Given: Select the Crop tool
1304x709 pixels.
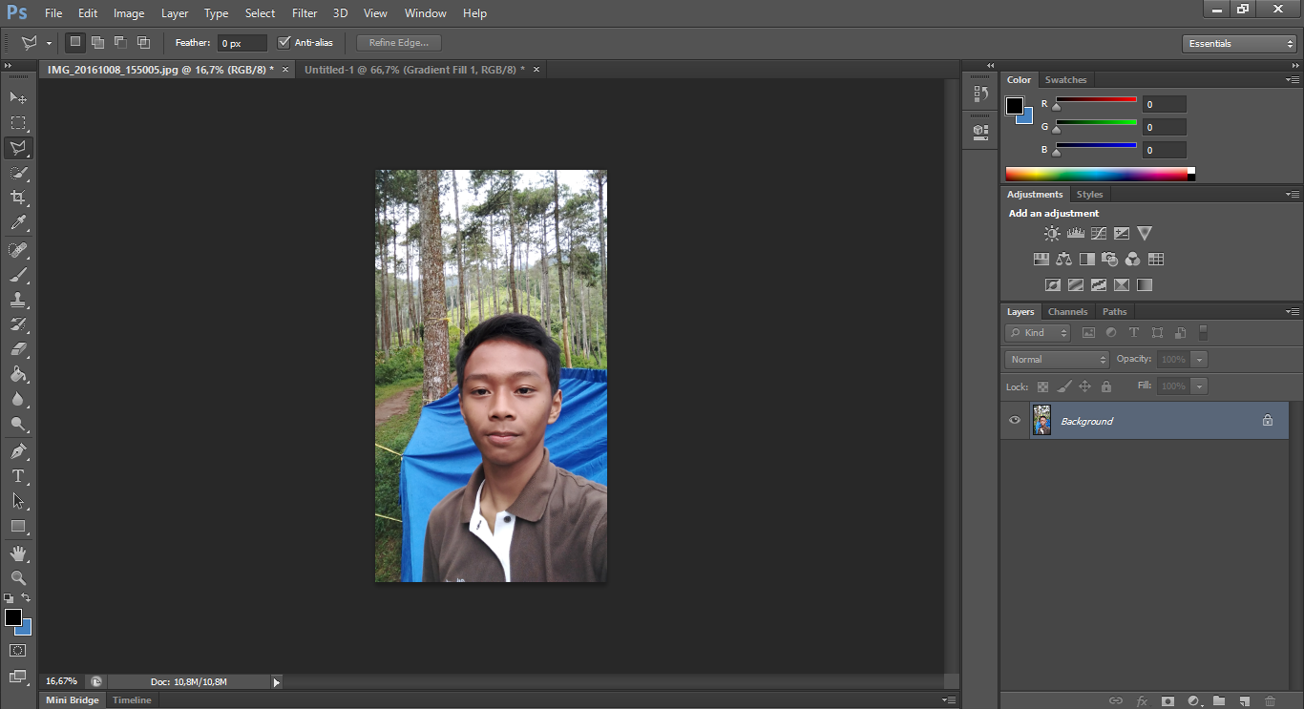Looking at the screenshot, I should [18, 198].
